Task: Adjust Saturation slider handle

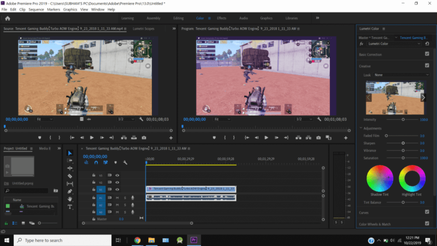Action: point(403,158)
